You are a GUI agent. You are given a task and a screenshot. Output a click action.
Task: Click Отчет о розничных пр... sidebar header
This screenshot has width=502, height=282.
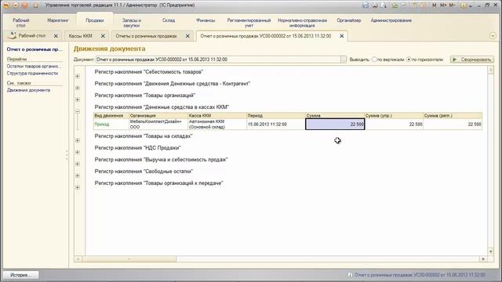35,49
